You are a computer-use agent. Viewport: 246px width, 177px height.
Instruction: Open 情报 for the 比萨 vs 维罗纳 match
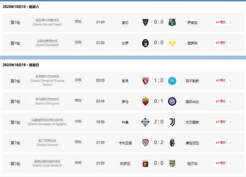coord(220,43)
